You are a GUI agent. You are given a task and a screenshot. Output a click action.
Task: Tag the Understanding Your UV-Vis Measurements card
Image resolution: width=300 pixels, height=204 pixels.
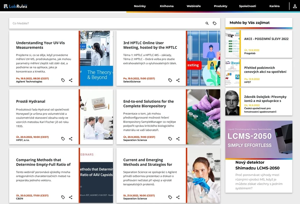coord(63,80)
